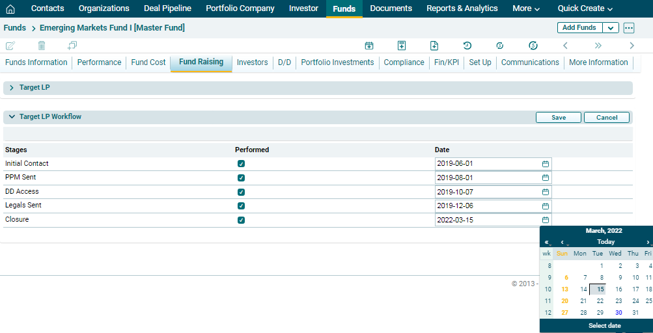Expand the Target LP section
The width and height of the screenshot is (653, 333).
click(x=12, y=88)
